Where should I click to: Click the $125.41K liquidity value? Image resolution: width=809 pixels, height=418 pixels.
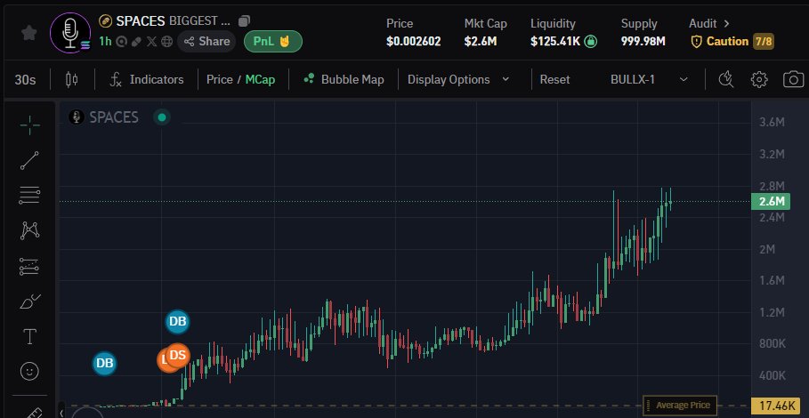[x=555, y=42]
